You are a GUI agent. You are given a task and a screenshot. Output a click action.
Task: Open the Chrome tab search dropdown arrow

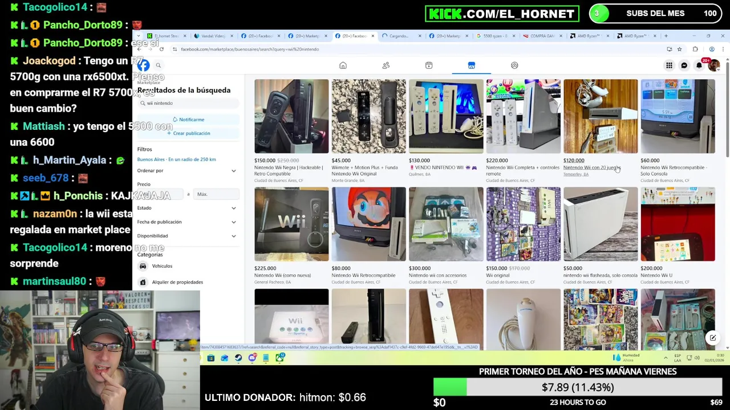[140, 36]
